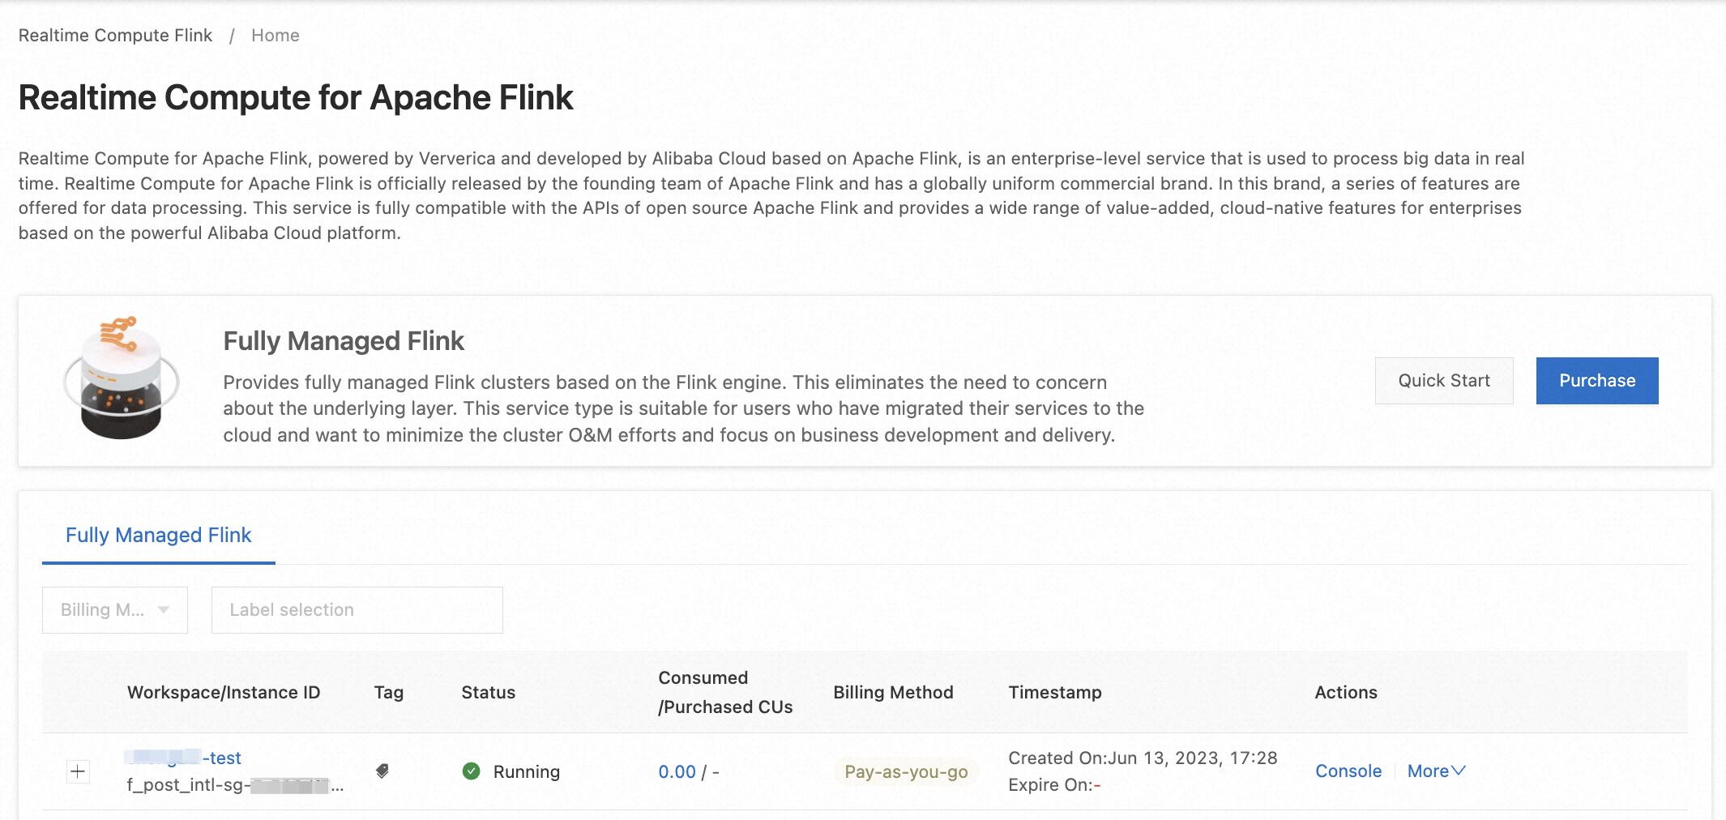Open the Billing Method filter dropdown
This screenshot has height=820, width=1726.
(x=115, y=610)
